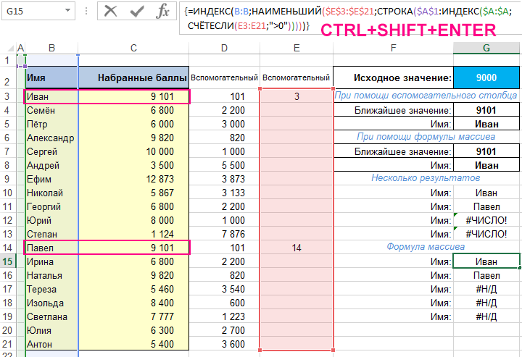522x357 pixels.
Task: Select cell with name Изольда
Action: tap(51, 303)
